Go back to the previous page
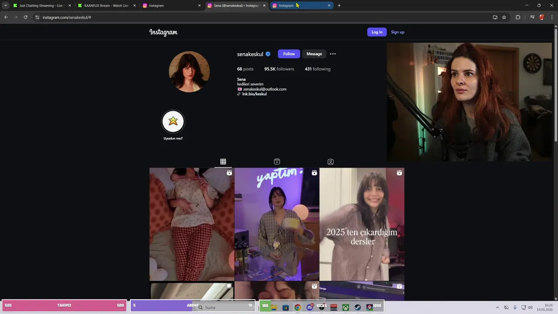 6,17
